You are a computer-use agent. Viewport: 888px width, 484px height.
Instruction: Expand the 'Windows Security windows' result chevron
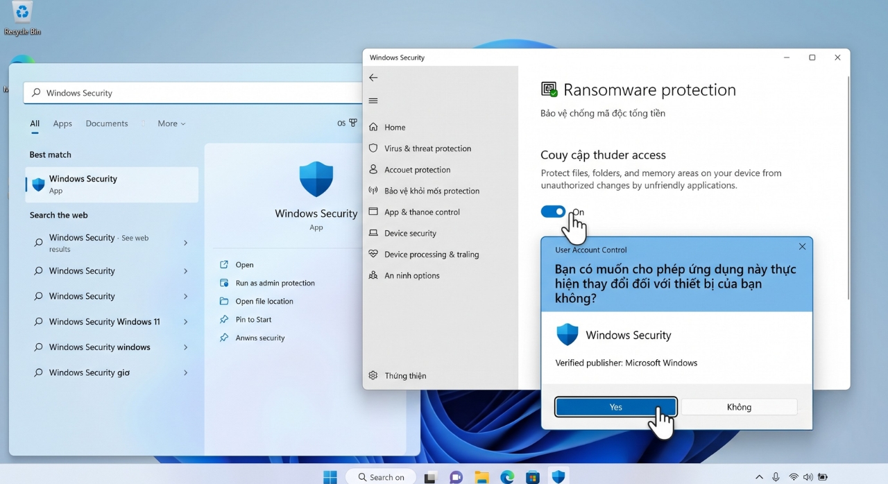click(185, 347)
